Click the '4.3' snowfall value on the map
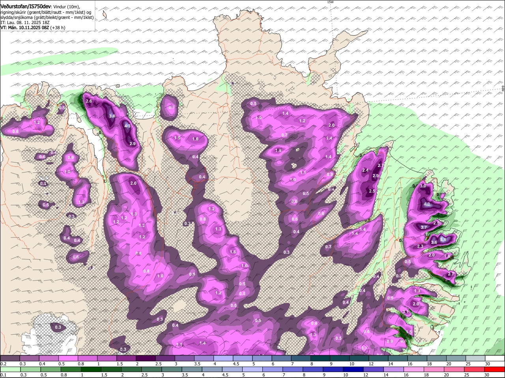505x378 pixels. pyautogui.click(x=127, y=126)
